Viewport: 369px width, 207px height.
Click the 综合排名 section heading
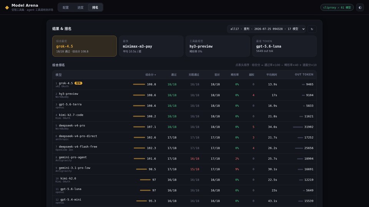[x=58, y=65]
